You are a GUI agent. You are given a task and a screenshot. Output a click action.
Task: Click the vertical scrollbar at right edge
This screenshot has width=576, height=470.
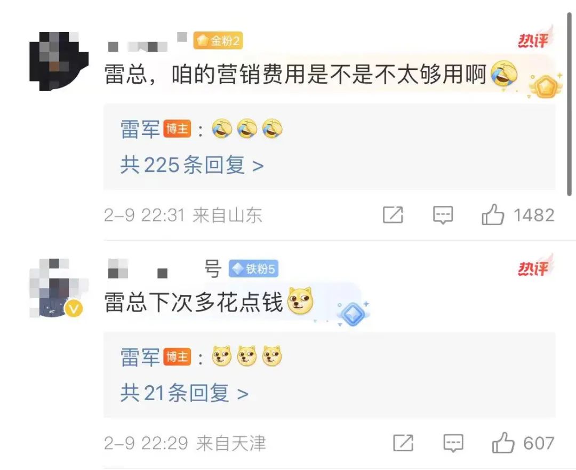pyautogui.click(x=569, y=105)
